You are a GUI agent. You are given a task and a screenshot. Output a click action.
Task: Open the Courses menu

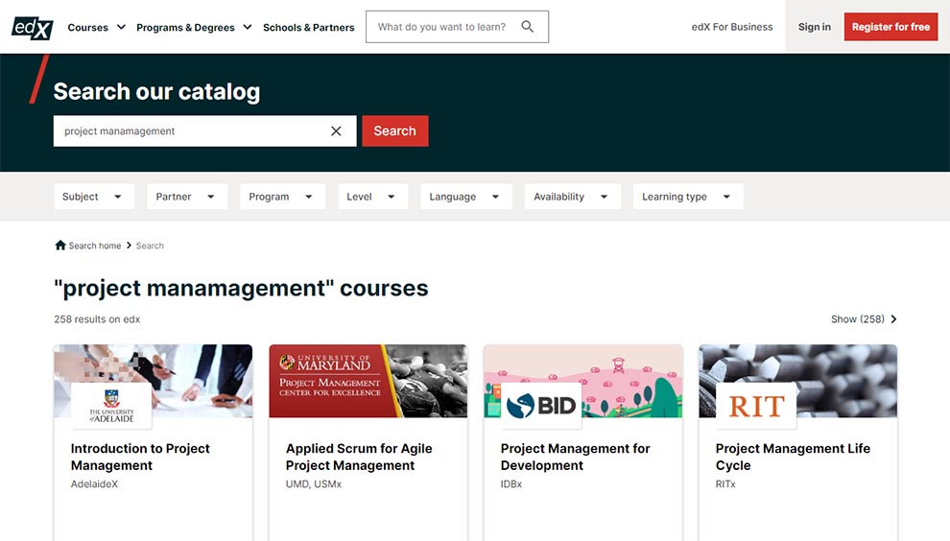pyautogui.click(x=96, y=27)
